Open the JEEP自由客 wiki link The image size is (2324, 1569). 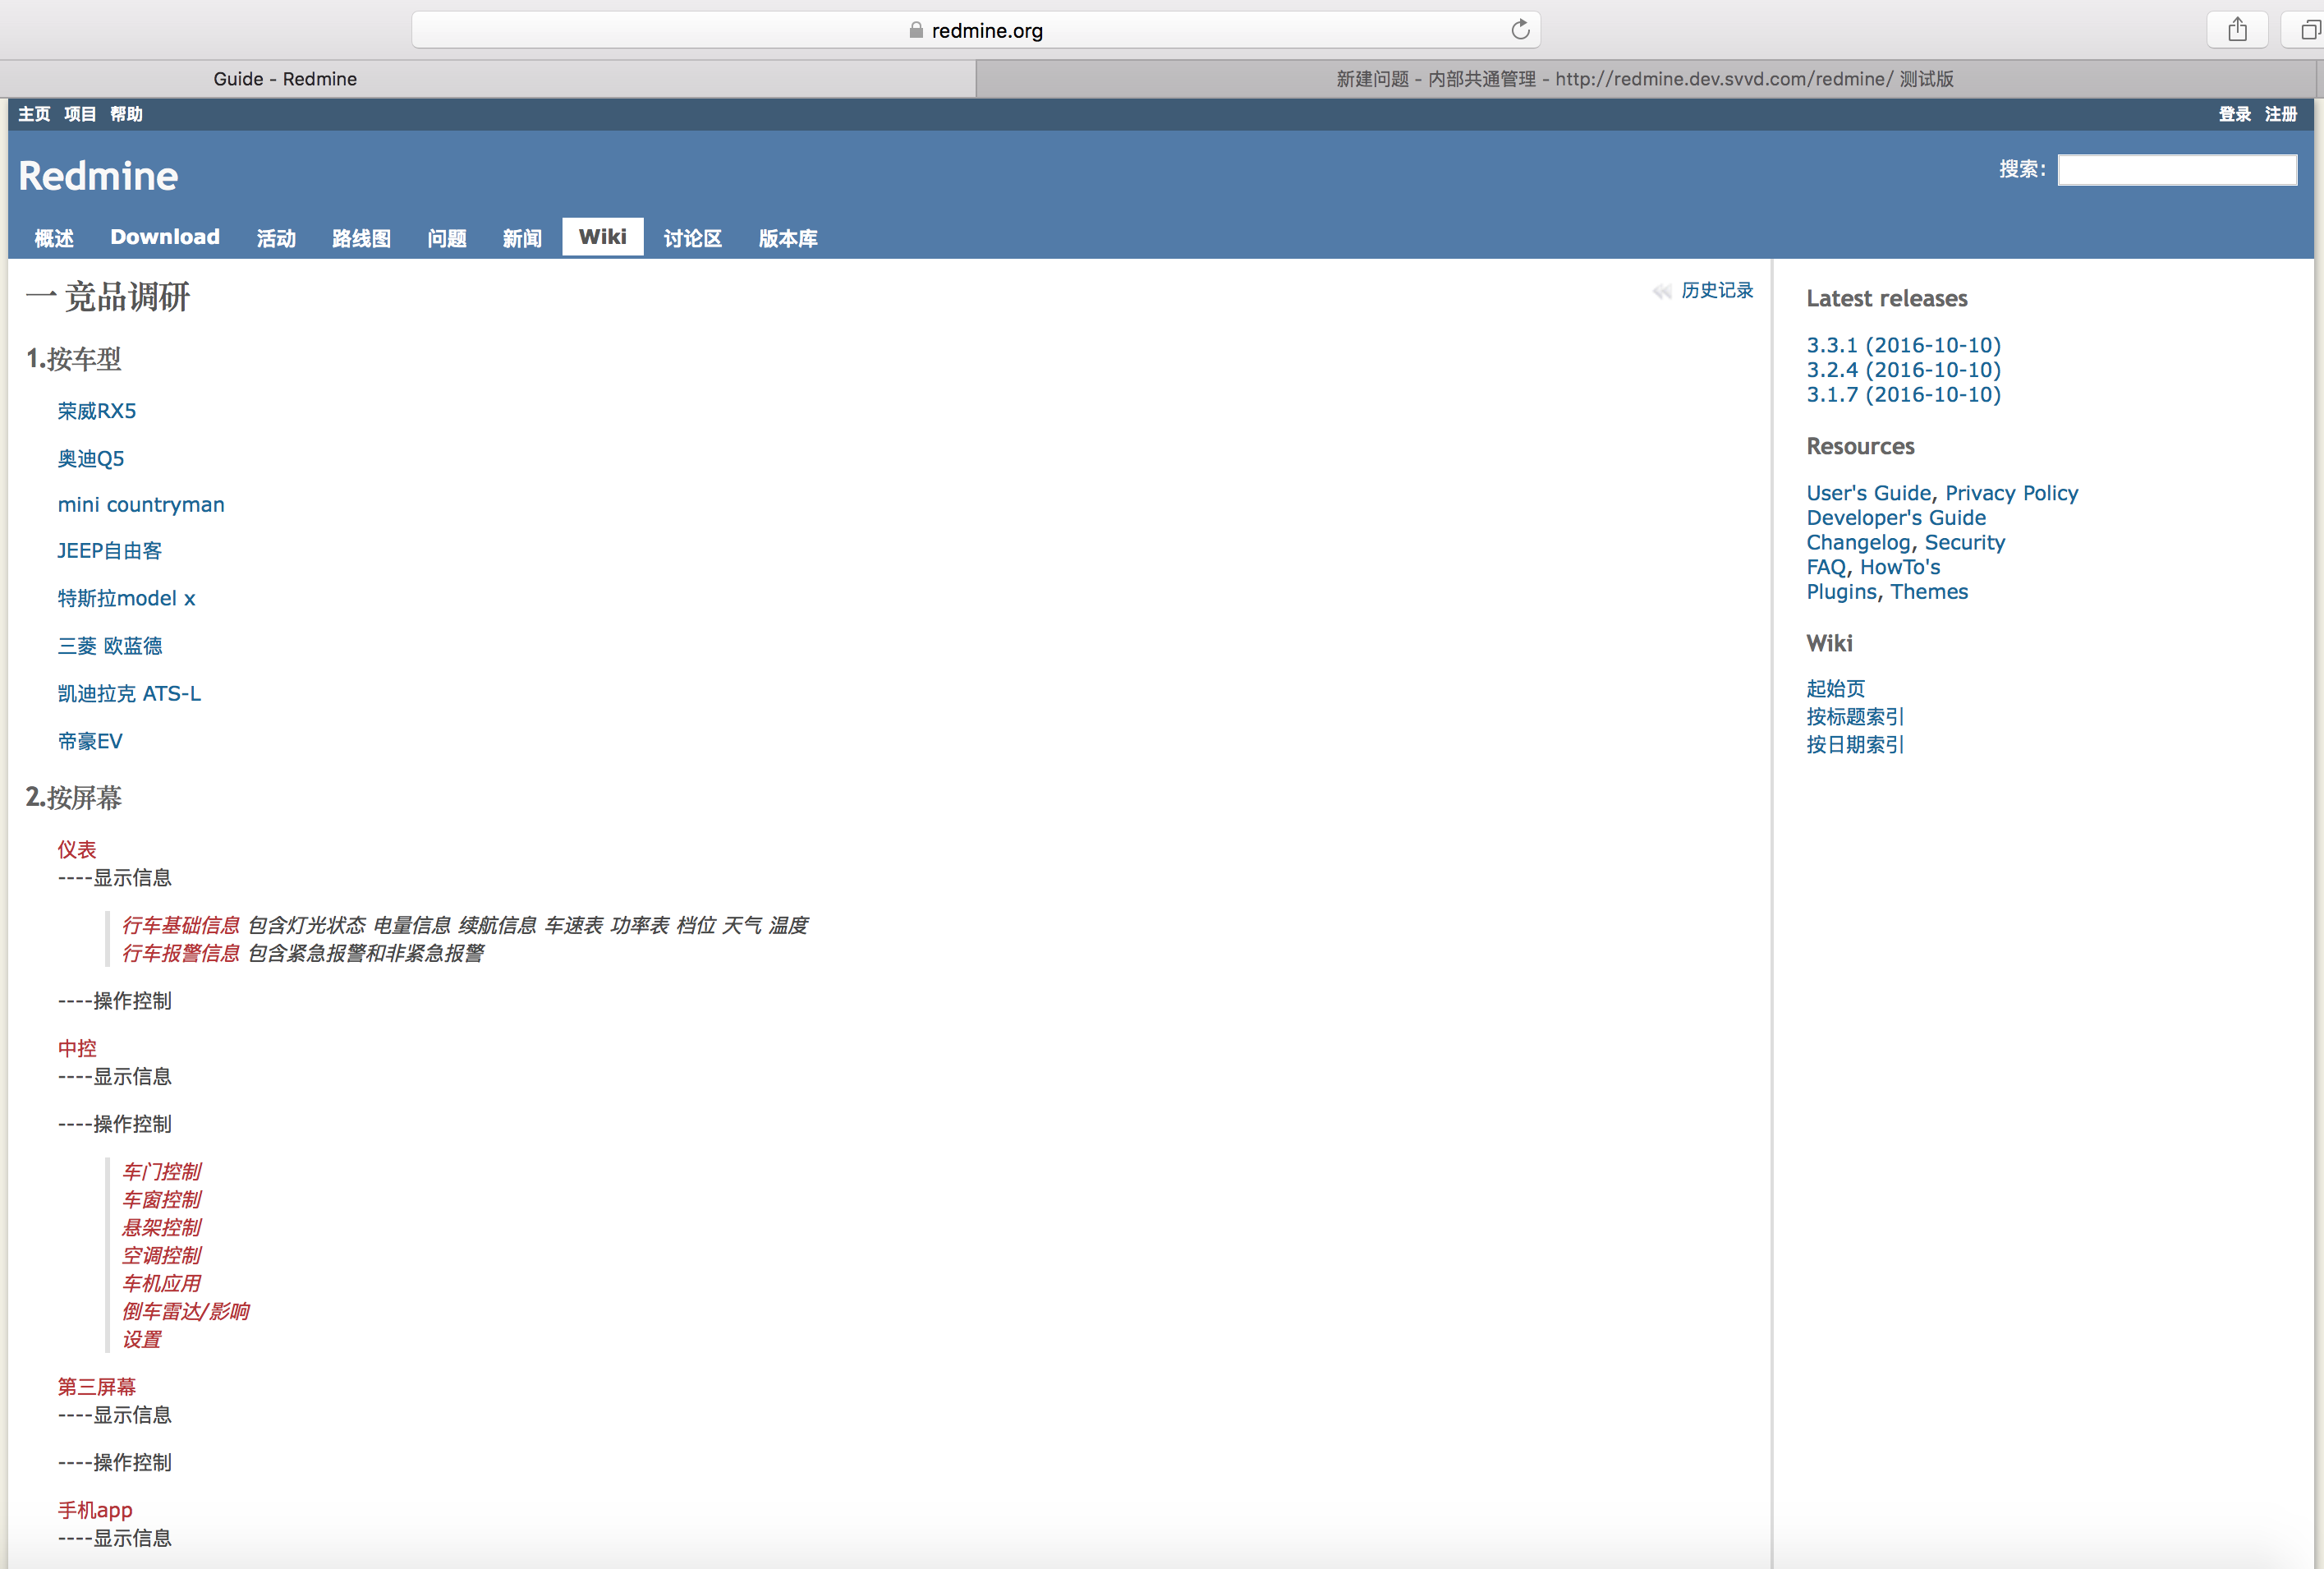click(109, 550)
